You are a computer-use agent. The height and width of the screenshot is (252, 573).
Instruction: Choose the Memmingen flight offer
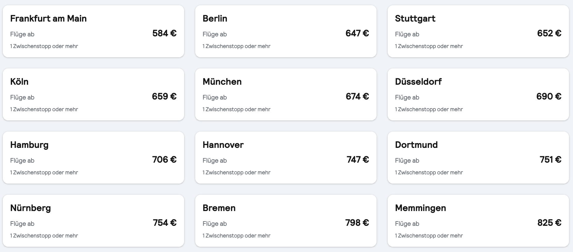click(x=478, y=221)
